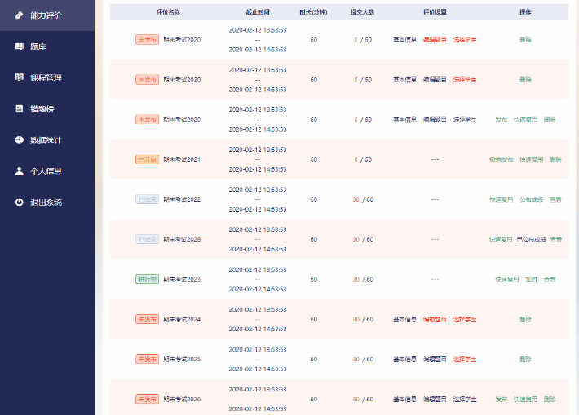579x415 pixels.
Task: Open 查看 for 期末考试2028
Action: (x=555, y=239)
